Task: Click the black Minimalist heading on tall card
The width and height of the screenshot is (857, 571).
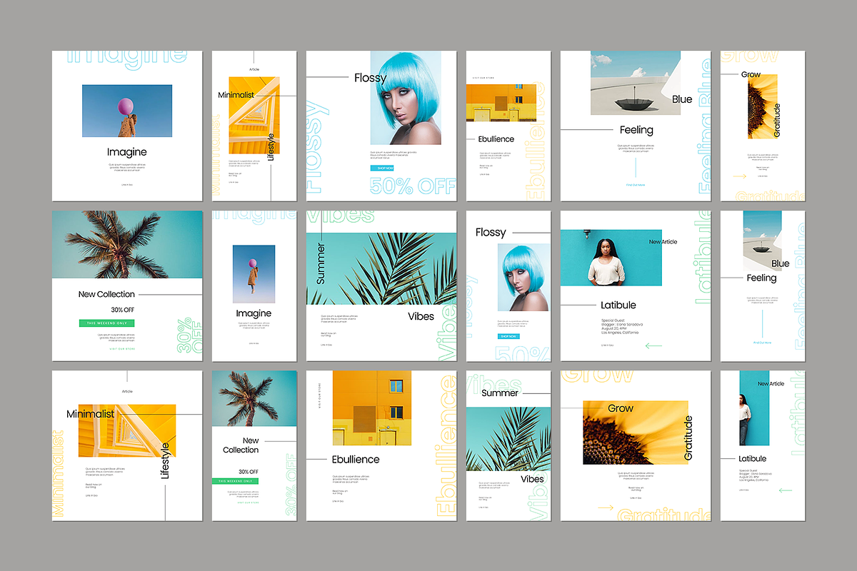Action: [236, 94]
